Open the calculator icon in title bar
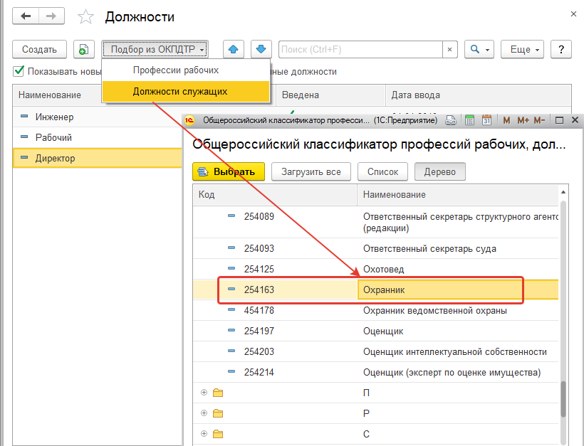Viewport: 584px width, 446px height. point(469,120)
